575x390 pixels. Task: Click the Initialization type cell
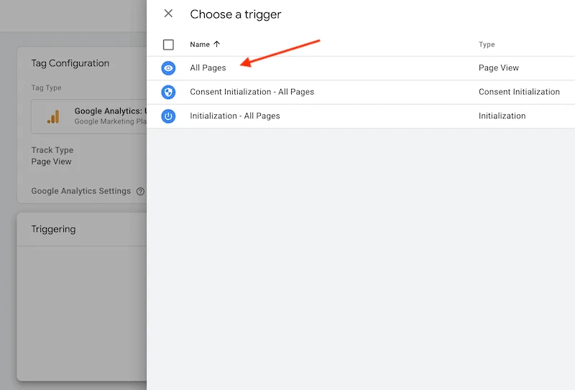pyautogui.click(x=502, y=116)
